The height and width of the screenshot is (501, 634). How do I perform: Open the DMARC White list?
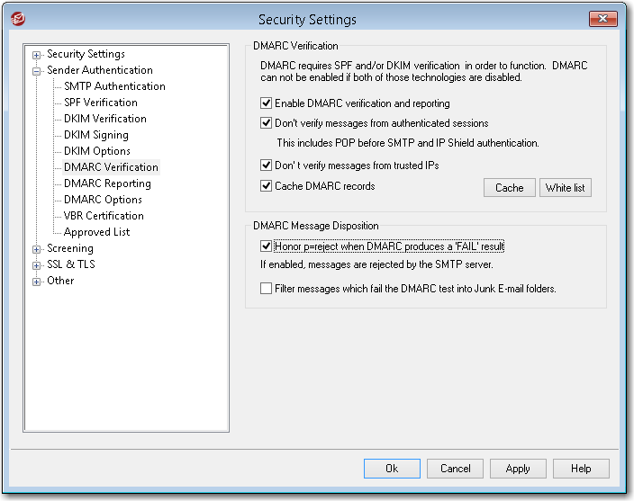click(566, 188)
